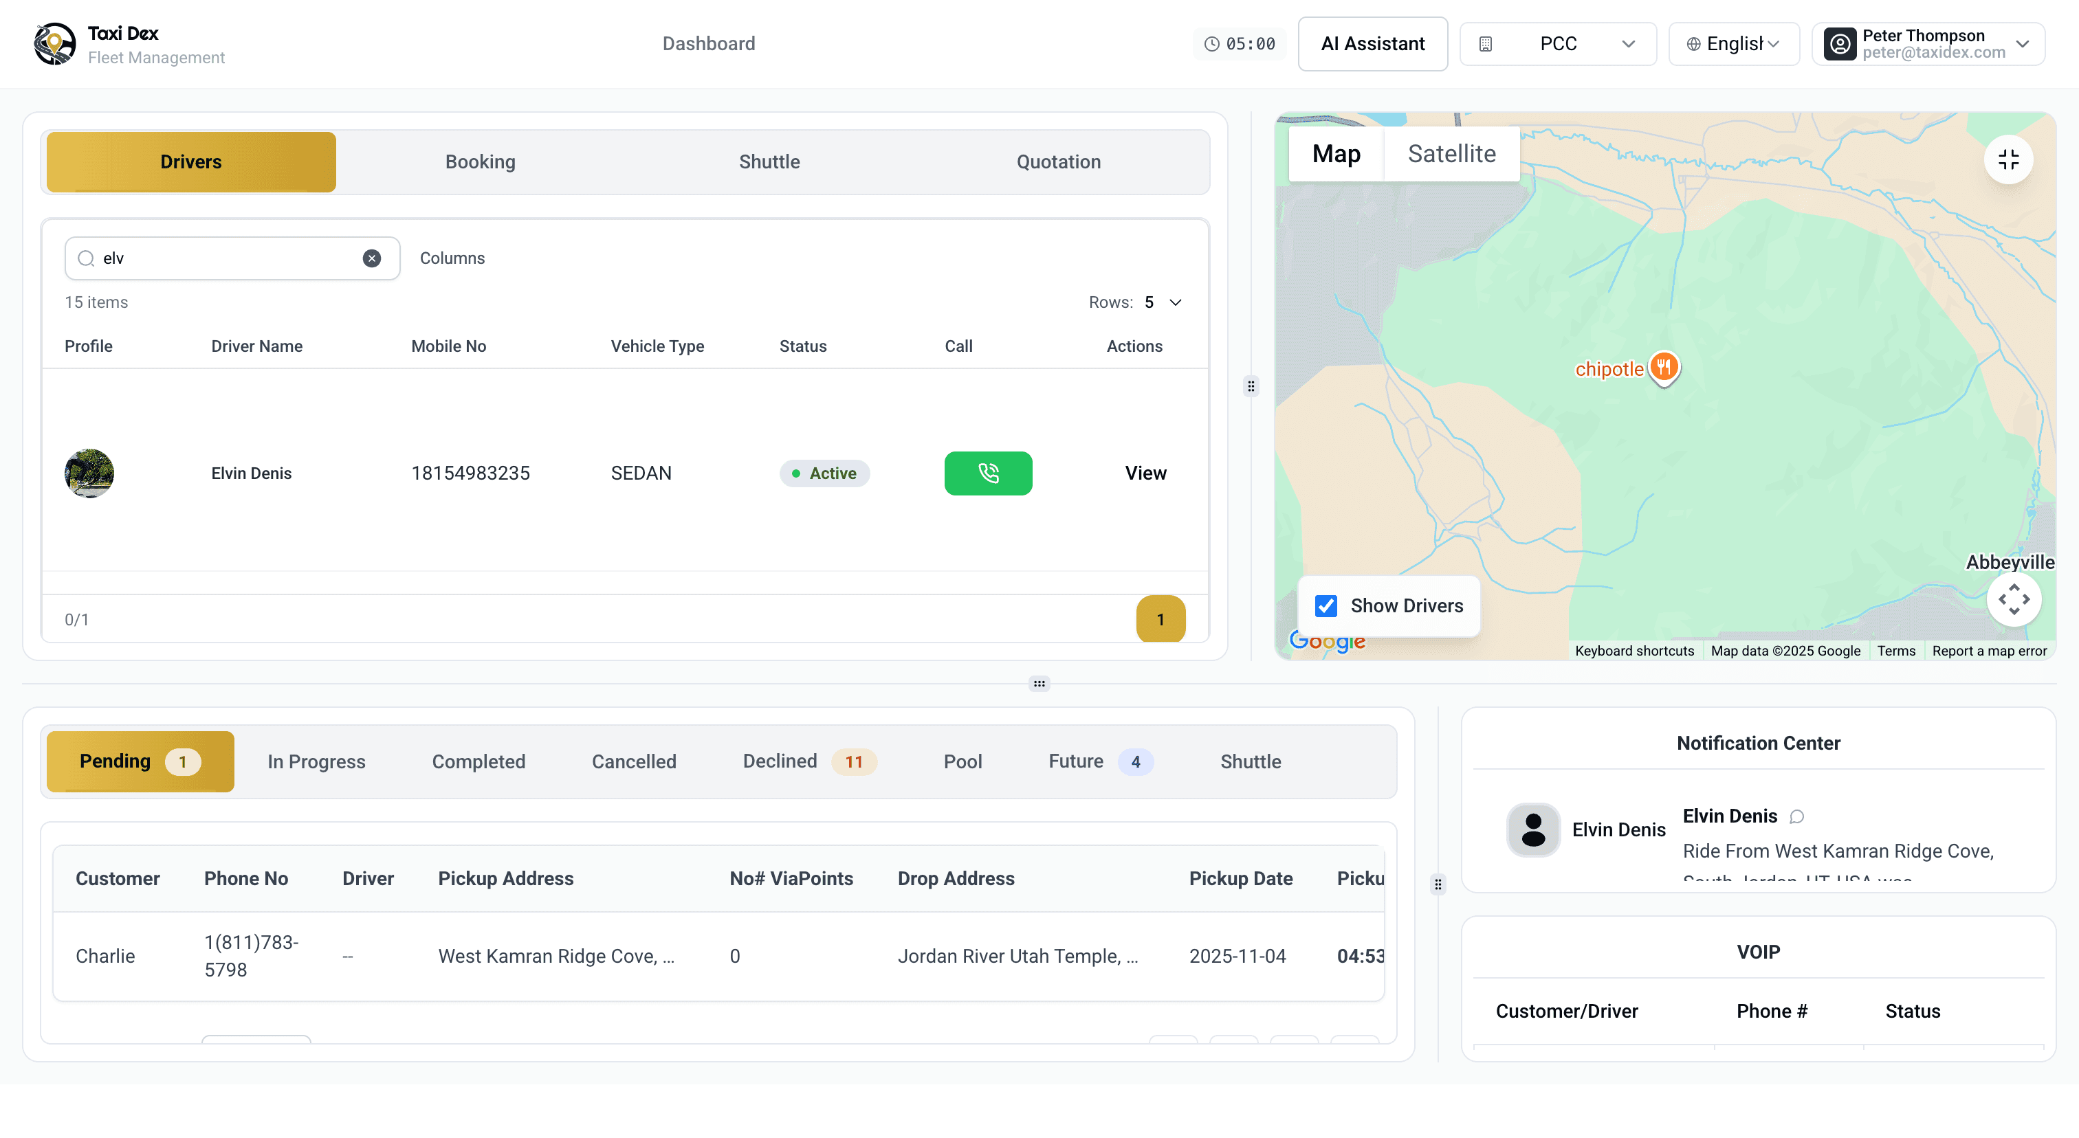Click the Dashboard heading
Screen dimensions: 2079x1138
point(709,43)
